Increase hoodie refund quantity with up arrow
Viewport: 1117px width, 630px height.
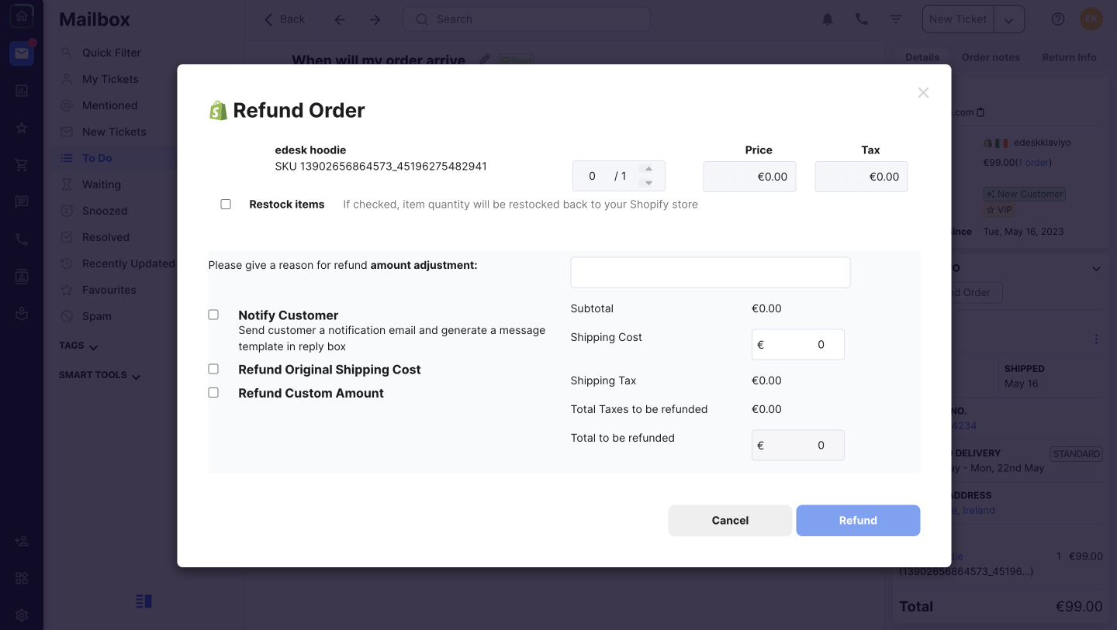649,169
